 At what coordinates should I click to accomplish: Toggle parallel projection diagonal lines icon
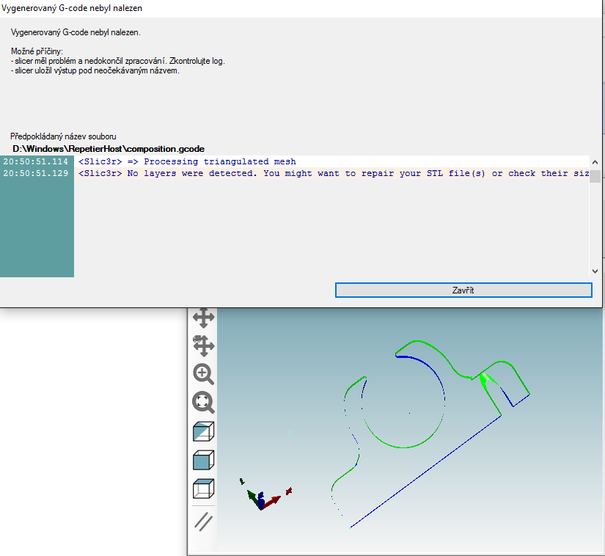[x=203, y=522]
